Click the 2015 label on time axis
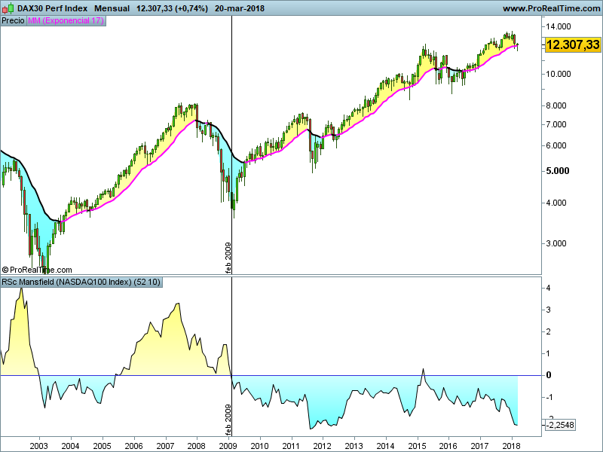Viewport: 603px width, 452px height. pos(417,445)
